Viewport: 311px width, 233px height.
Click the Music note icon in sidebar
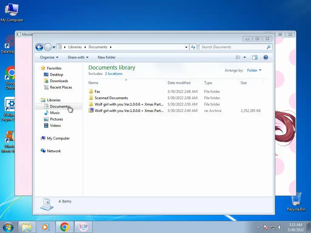click(x=46, y=113)
